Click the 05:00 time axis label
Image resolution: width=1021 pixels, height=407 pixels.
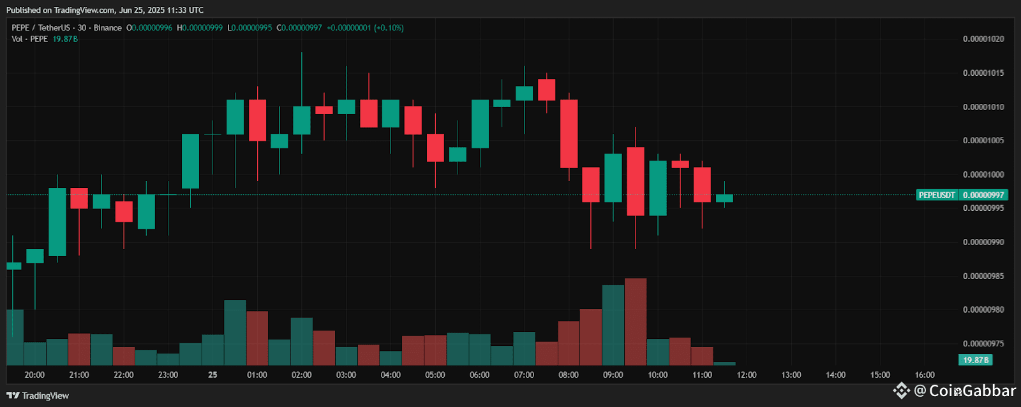pyautogui.click(x=435, y=375)
